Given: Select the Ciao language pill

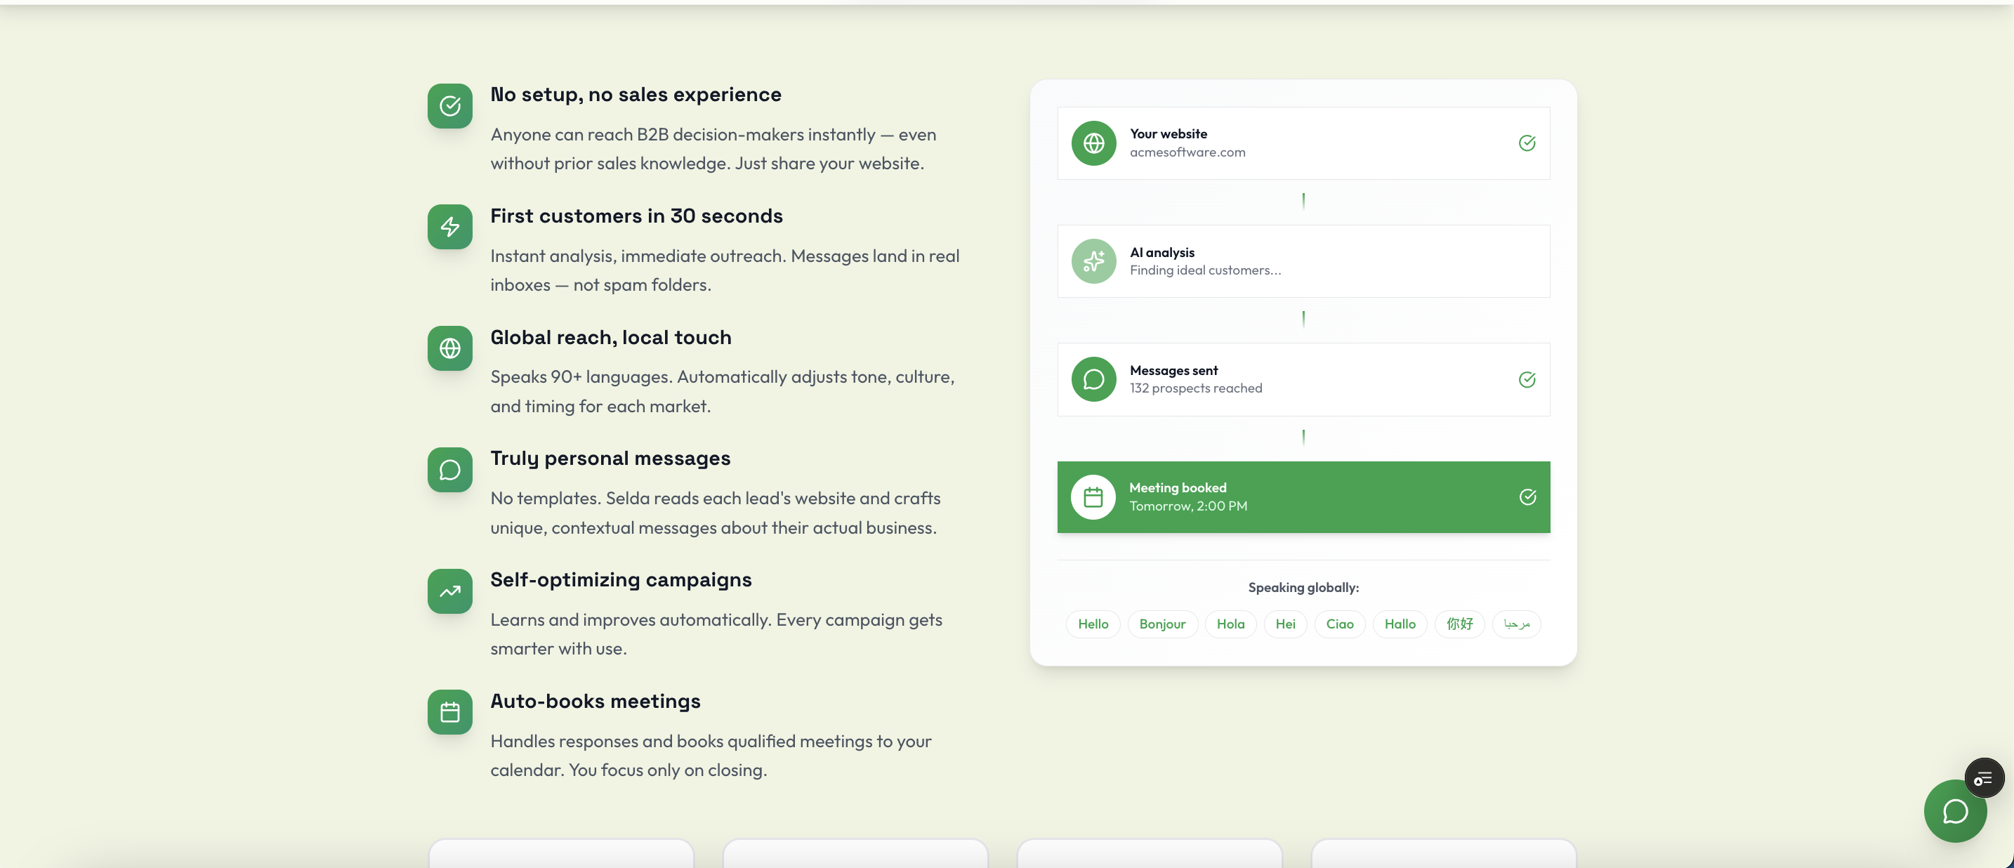Looking at the screenshot, I should pyautogui.click(x=1339, y=624).
